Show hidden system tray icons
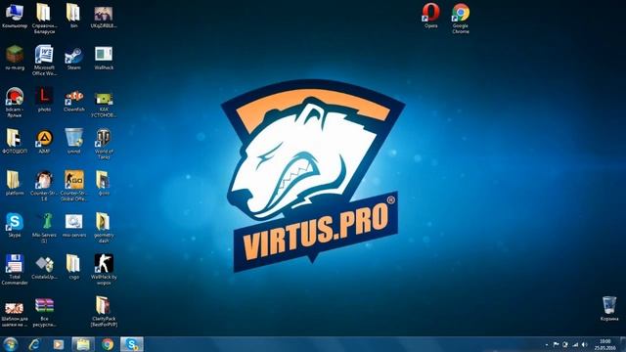Image resolution: width=626 pixels, height=352 pixels. point(547,344)
